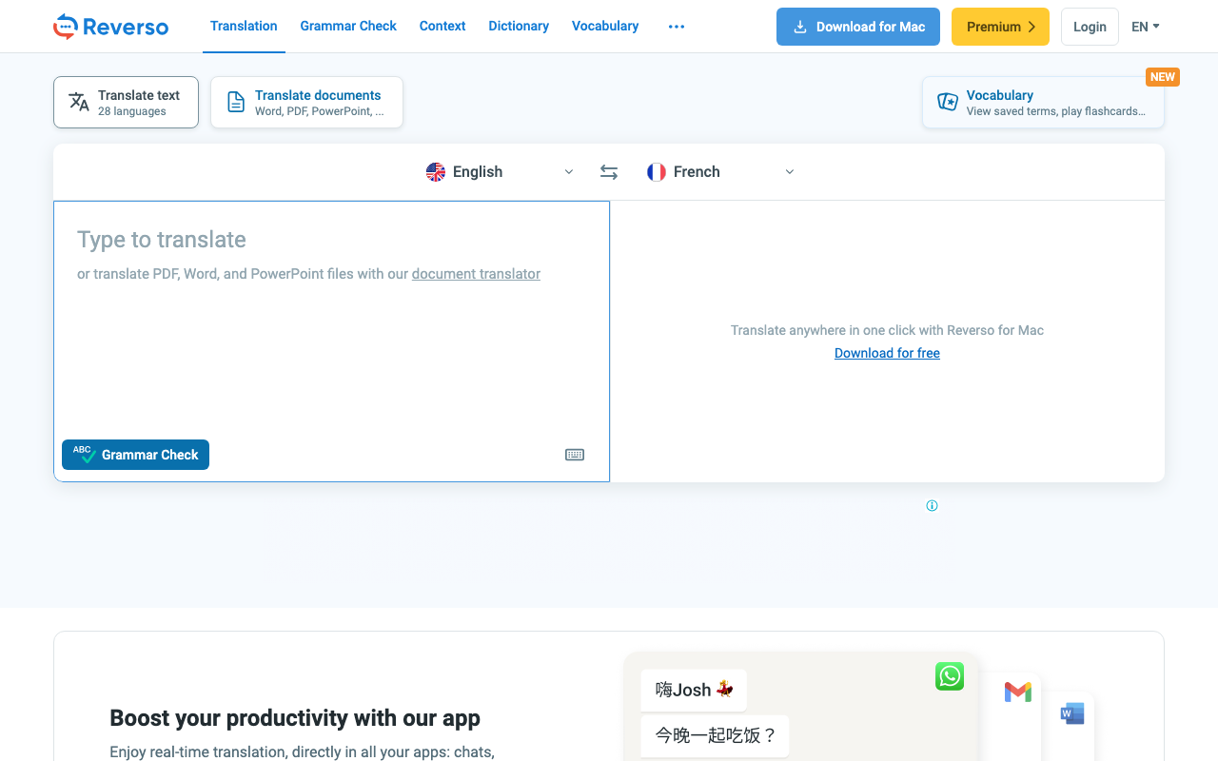Click the Vocabulary flashcards icon
Screen dimensions: 1218x761
[x=948, y=102]
